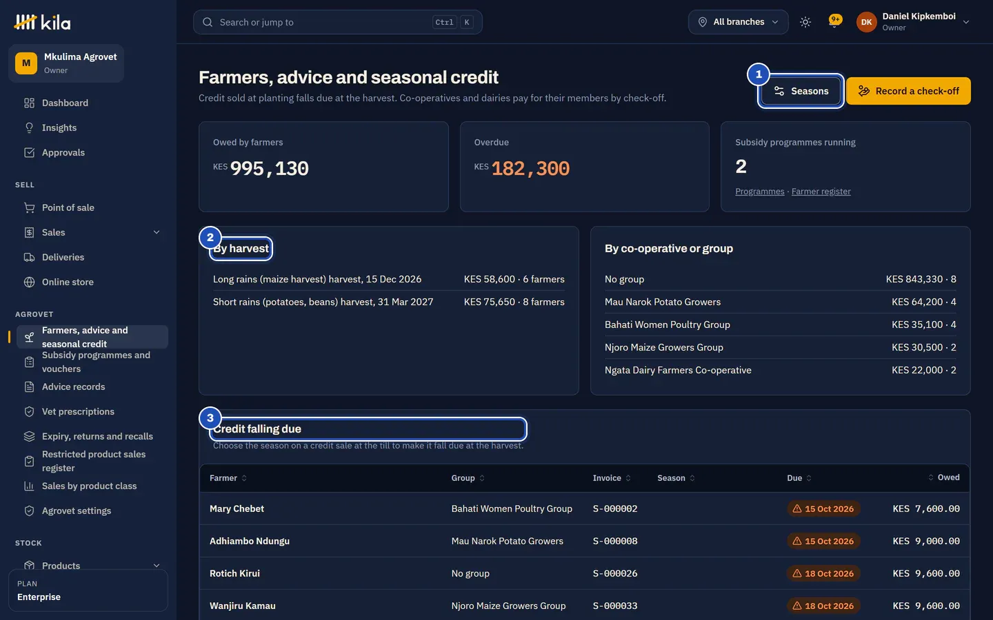Open the notifications bell with 9+ badge
Image resolution: width=993 pixels, height=620 pixels.
click(x=835, y=22)
